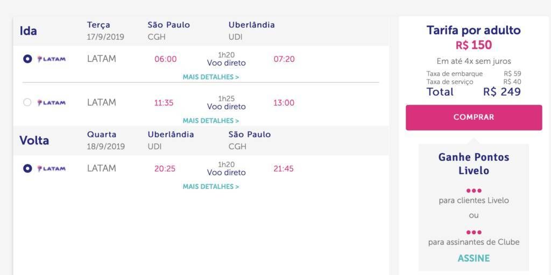Click the R$ 150 fare price
551x275 pixels.
[x=474, y=45]
